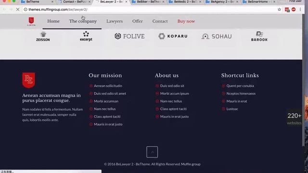Open the Quent per conubia shortcut link
308x173 pixels.
[240, 86]
